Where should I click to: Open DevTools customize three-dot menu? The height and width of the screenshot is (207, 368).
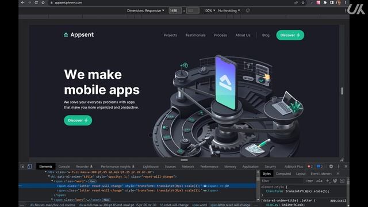[339, 166]
